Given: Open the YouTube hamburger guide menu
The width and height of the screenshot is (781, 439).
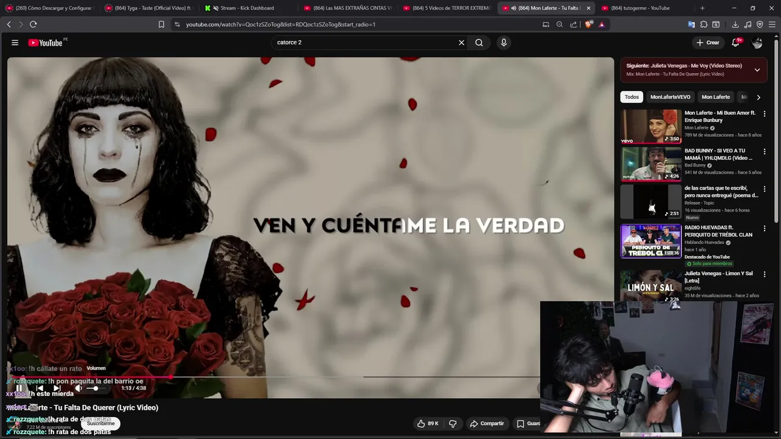Looking at the screenshot, I should pyautogui.click(x=15, y=43).
